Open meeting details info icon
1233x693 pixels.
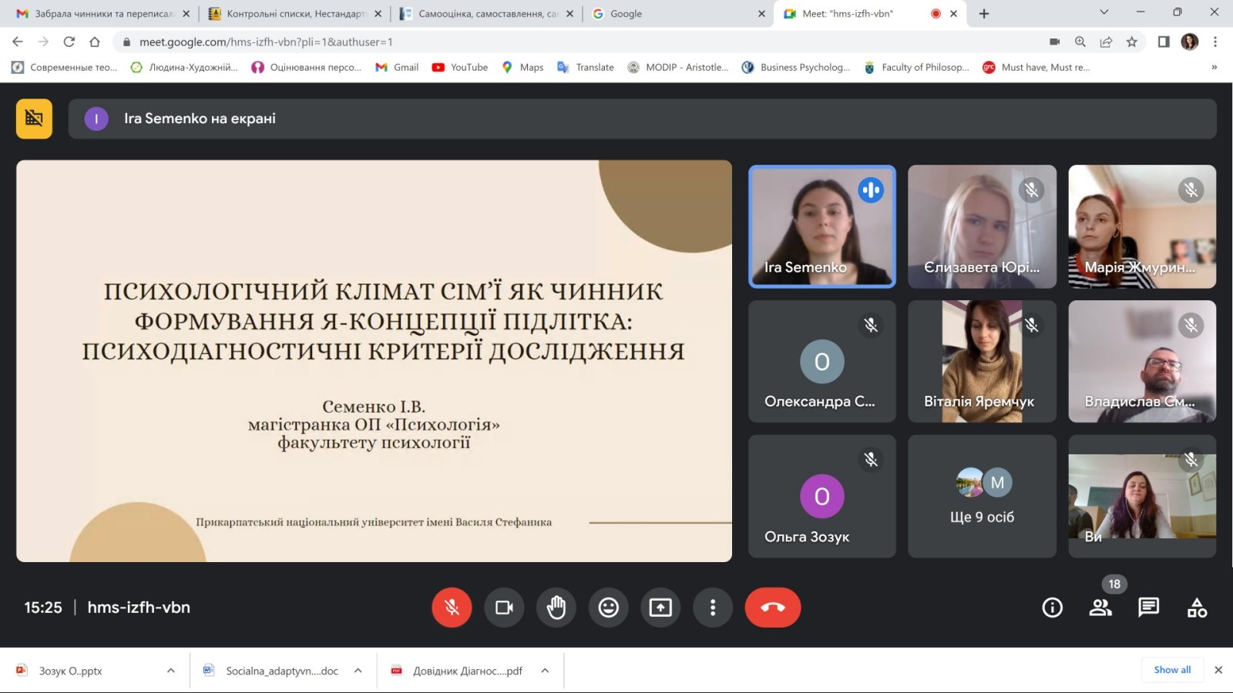click(1052, 608)
